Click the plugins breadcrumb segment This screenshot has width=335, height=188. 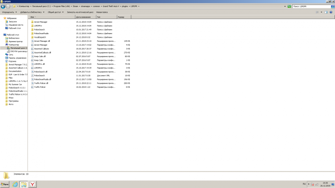coord(125,6)
